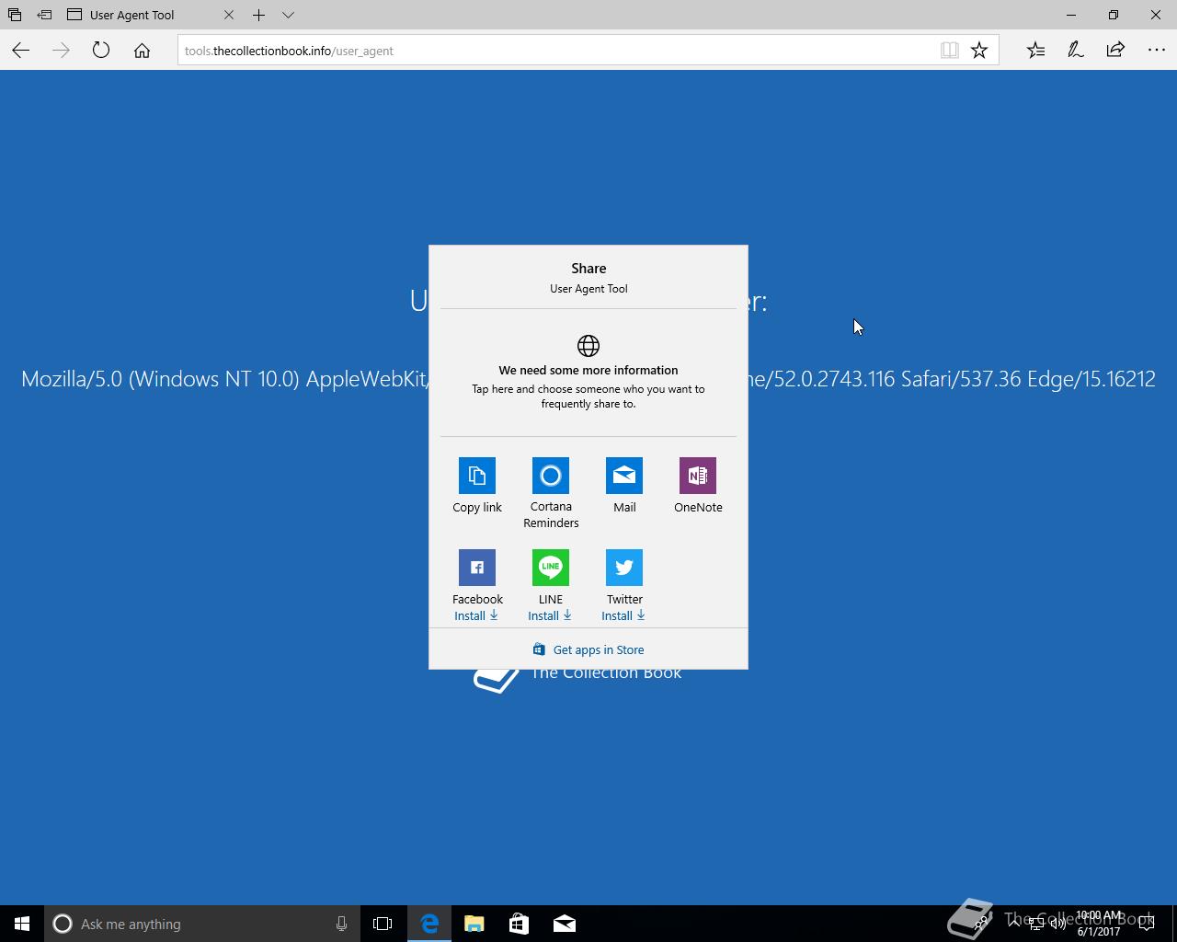The height and width of the screenshot is (942, 1177).
Task: Close the User Agent Tool tab
Action: point(229,15)
